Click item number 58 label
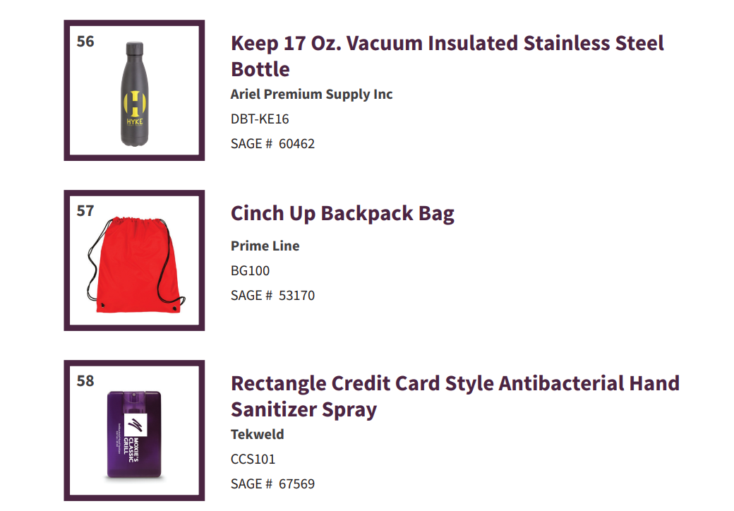Screen dimensions: 734x511 [x=85, y=380]
